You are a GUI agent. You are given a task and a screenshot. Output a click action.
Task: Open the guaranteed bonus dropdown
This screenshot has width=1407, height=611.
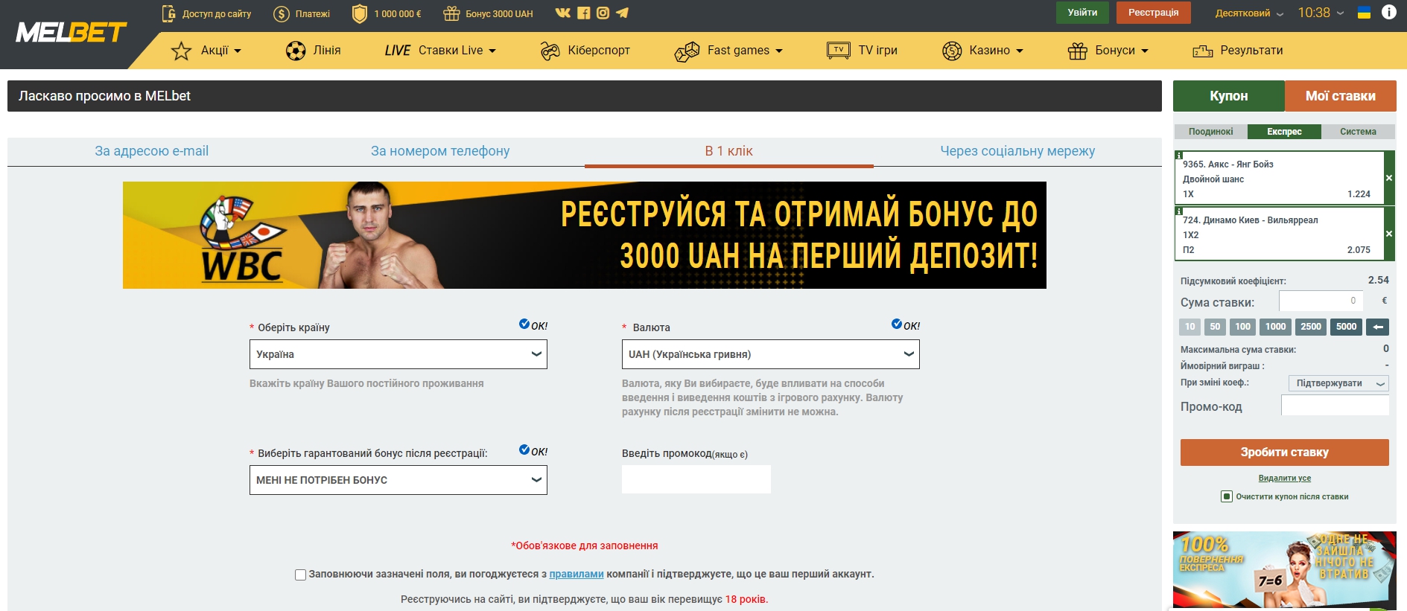click(x=398, y=480)
